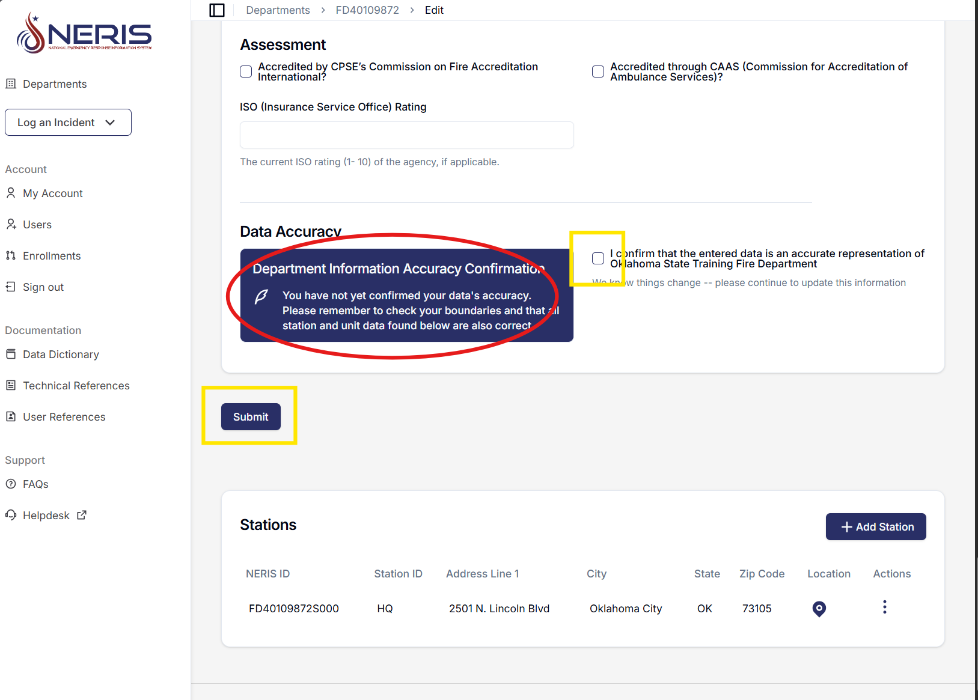Screen dimensions: 978x700
Task: Click the Departments building icon
Action: point(11,84)
